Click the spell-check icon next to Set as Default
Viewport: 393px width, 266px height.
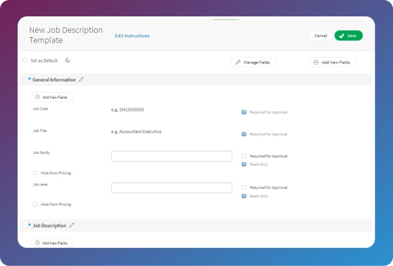pos(67,60)
